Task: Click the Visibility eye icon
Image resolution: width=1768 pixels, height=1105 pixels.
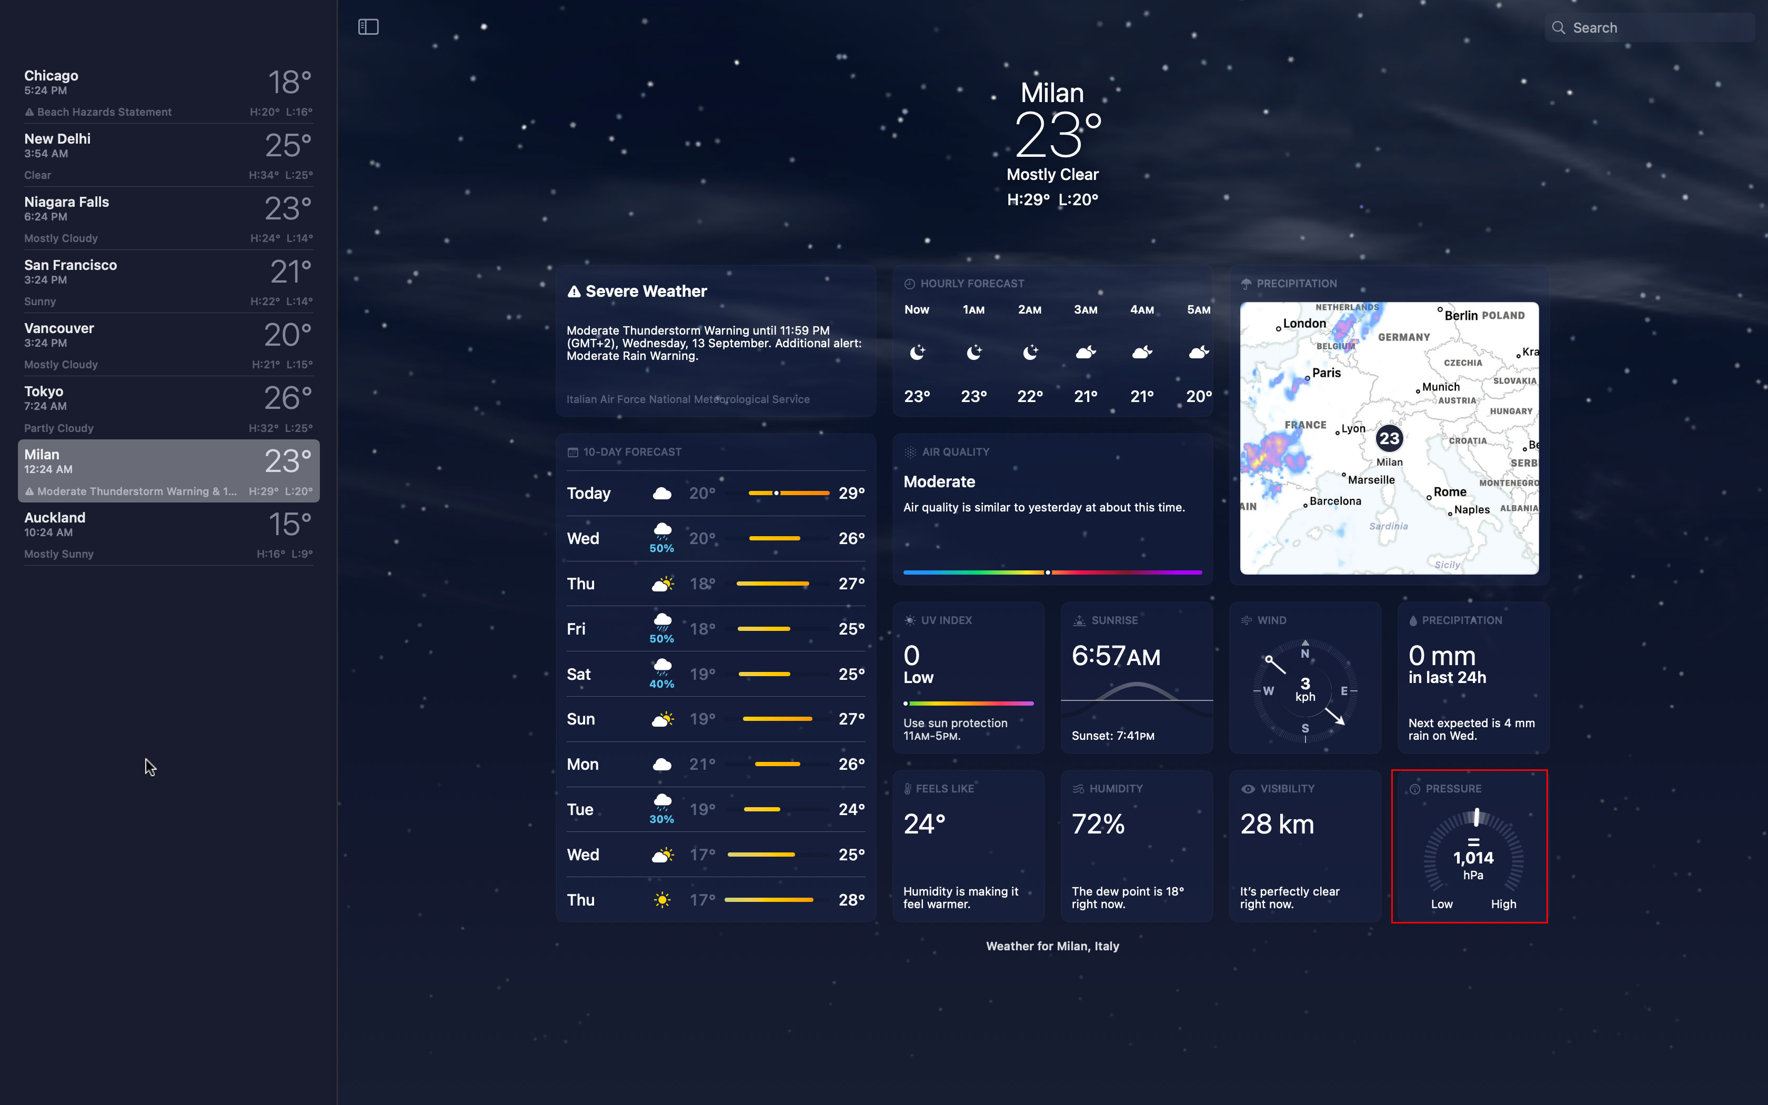Action: point(1248,789)
